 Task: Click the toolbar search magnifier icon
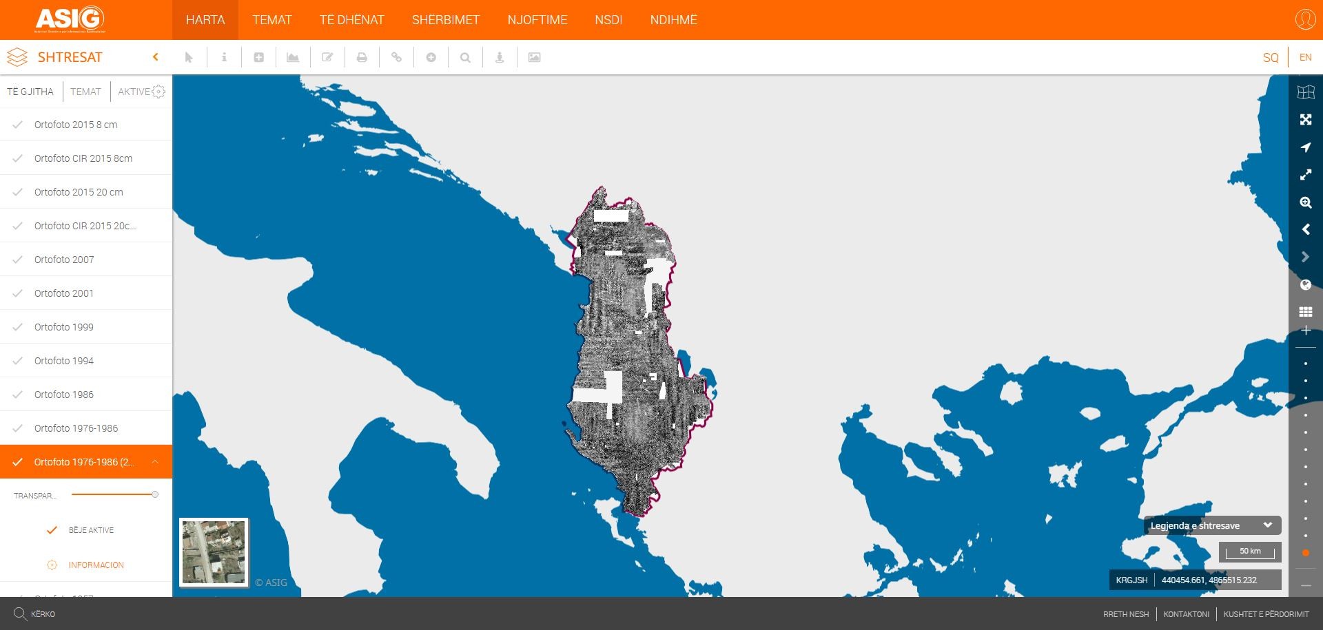click(x=465, y=58)
